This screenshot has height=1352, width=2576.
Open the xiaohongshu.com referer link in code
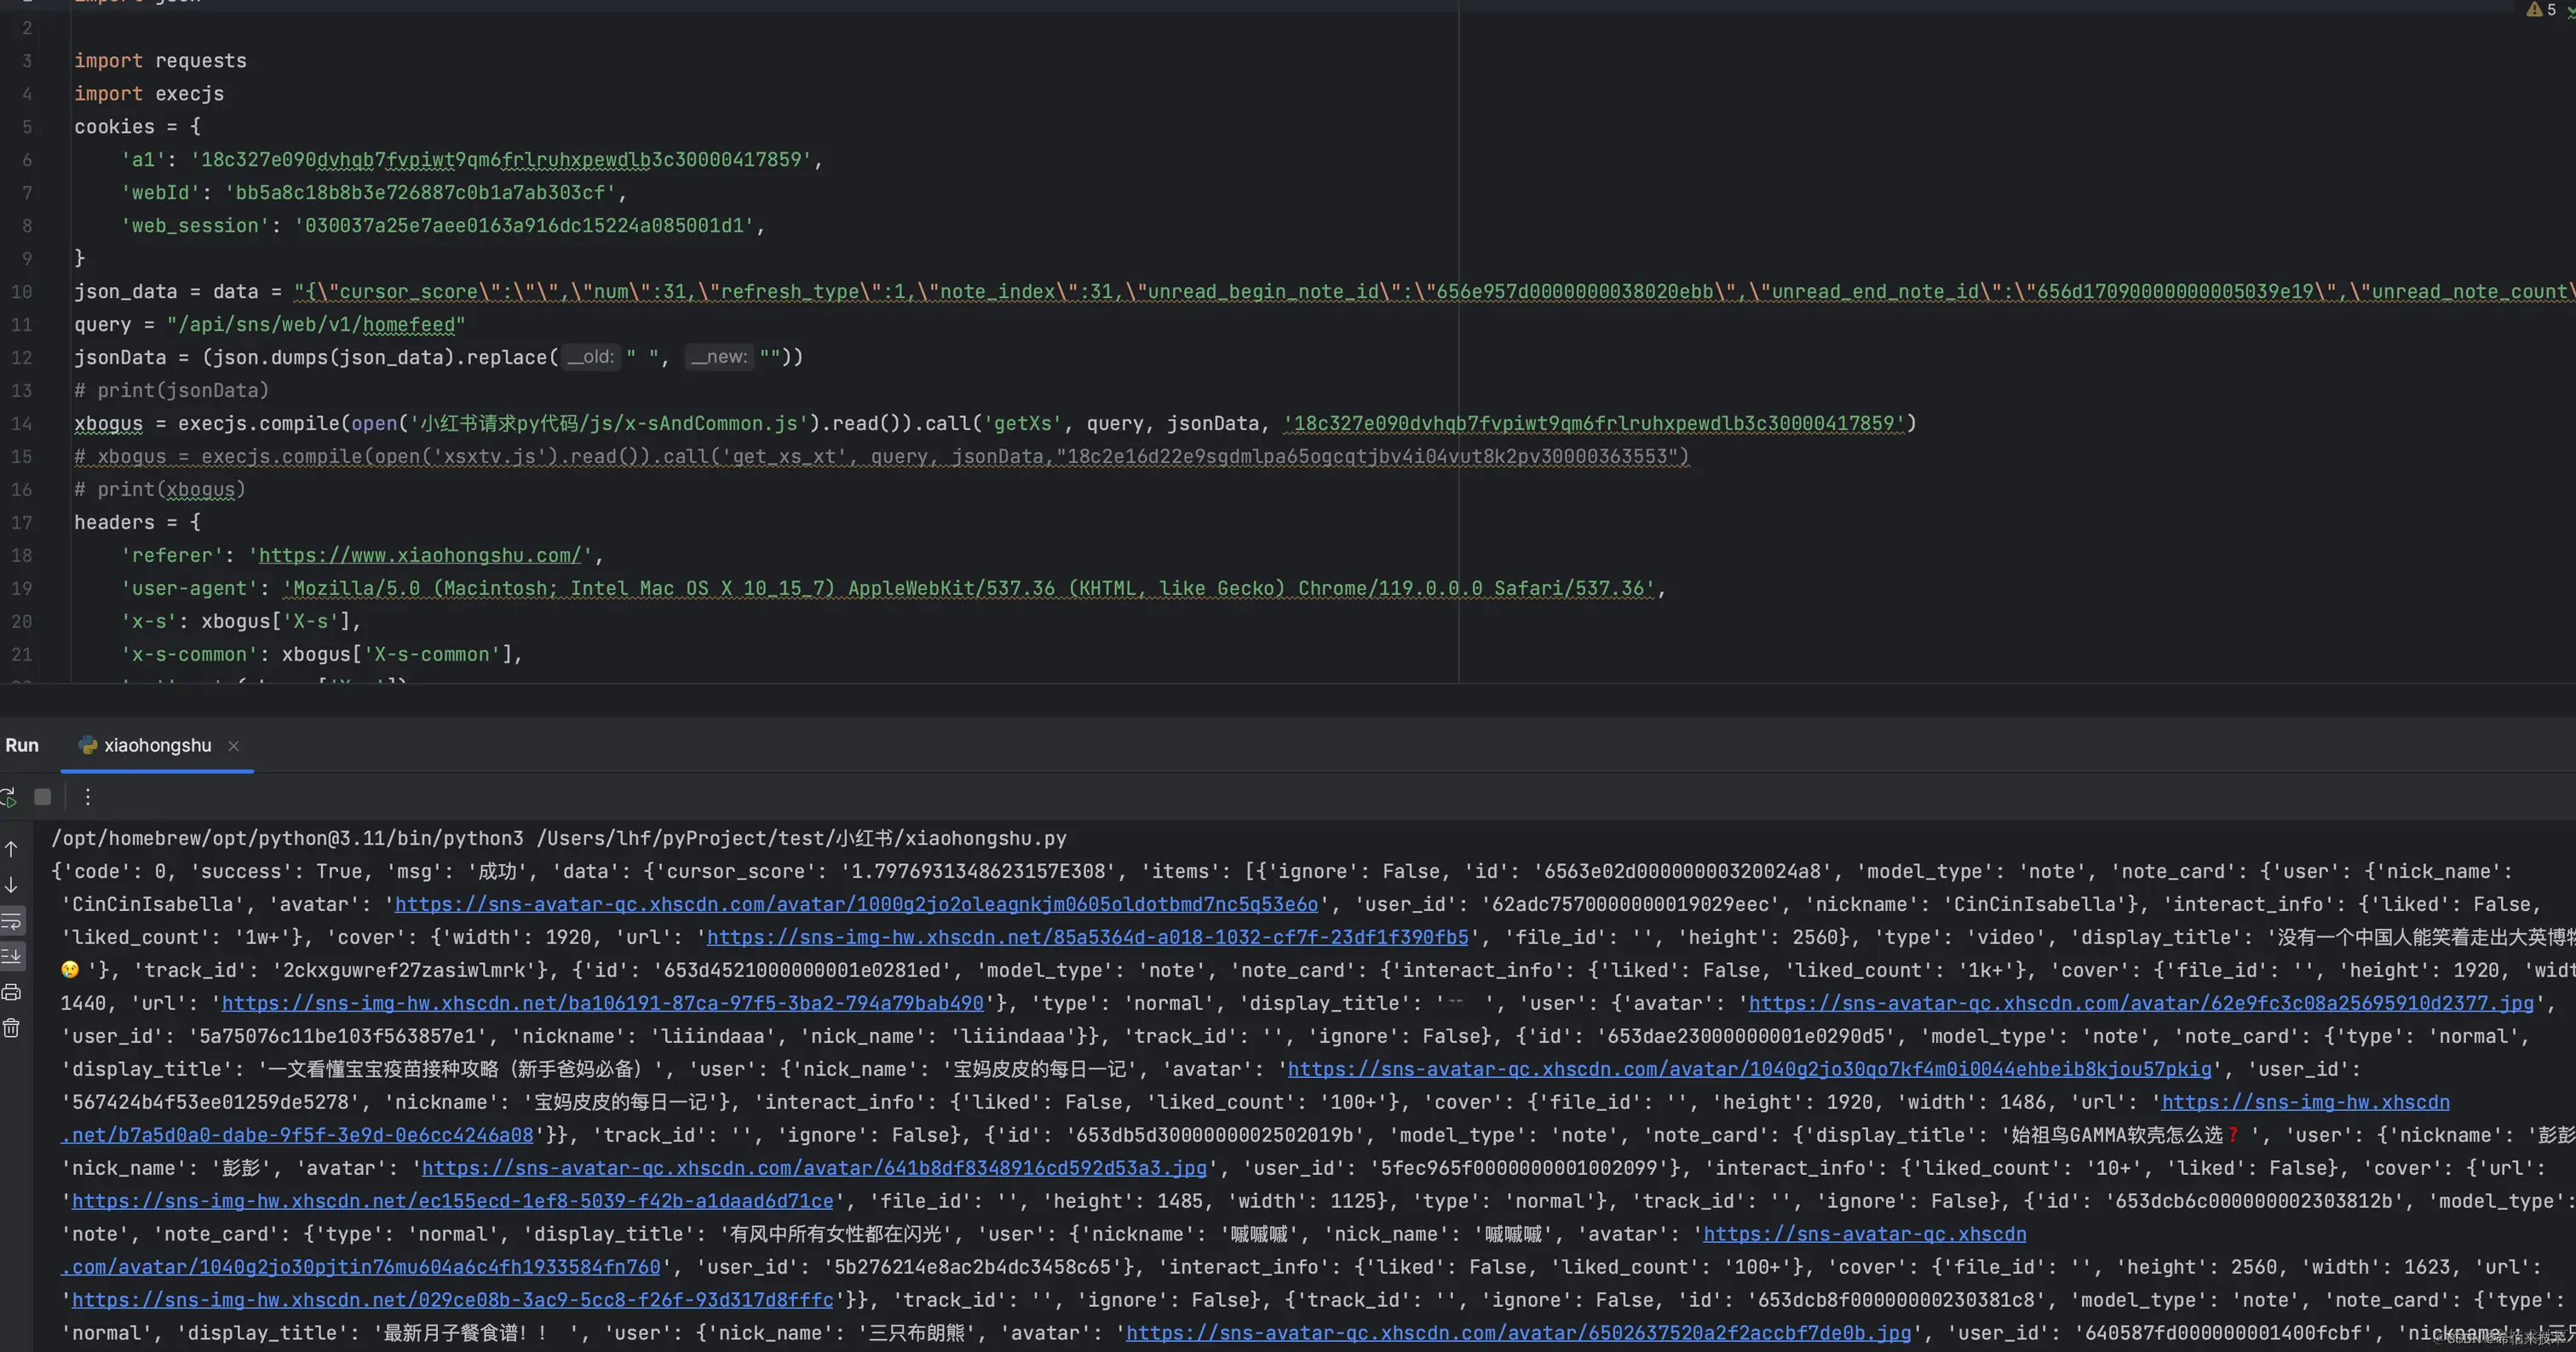point(420,556)
